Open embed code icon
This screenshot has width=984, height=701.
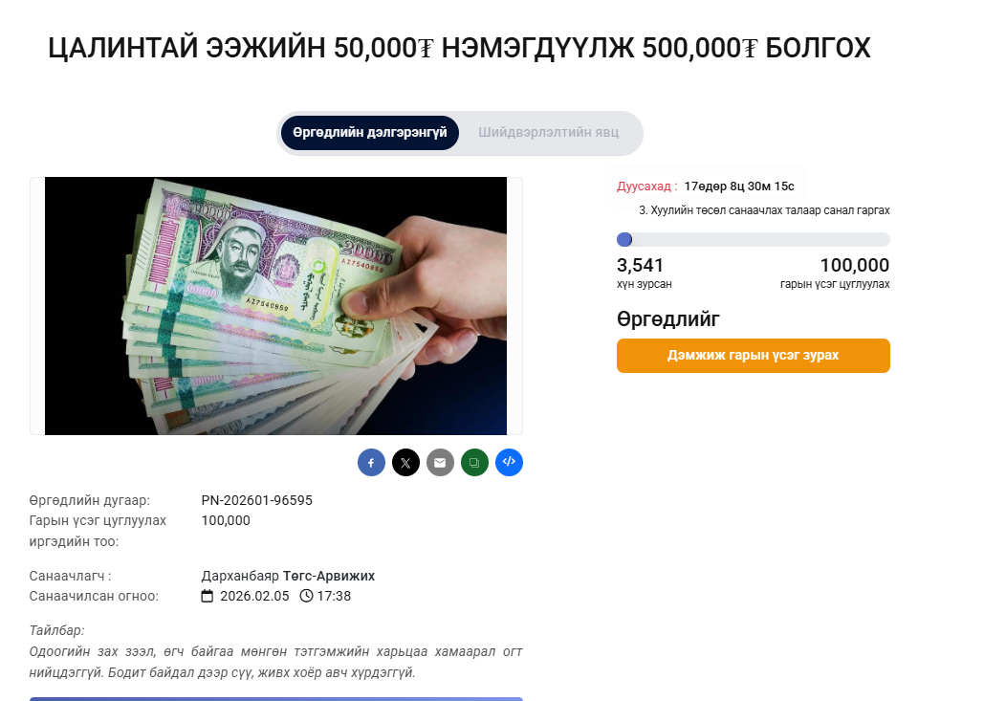[x=509, y=463]
